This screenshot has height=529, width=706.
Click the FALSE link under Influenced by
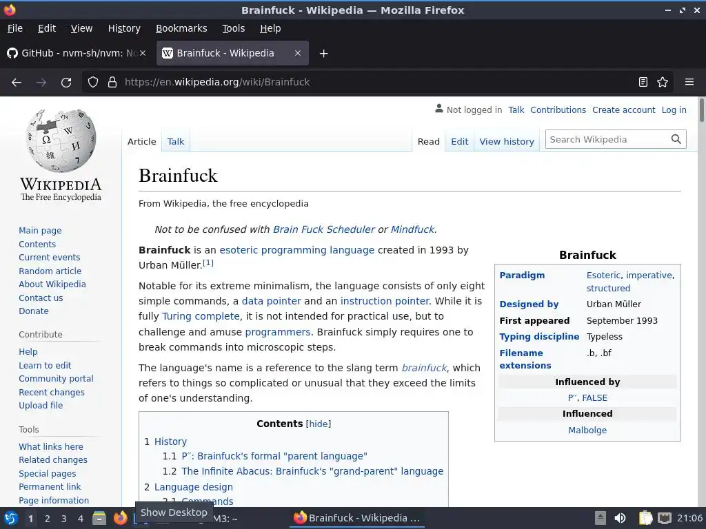point(595,397)
